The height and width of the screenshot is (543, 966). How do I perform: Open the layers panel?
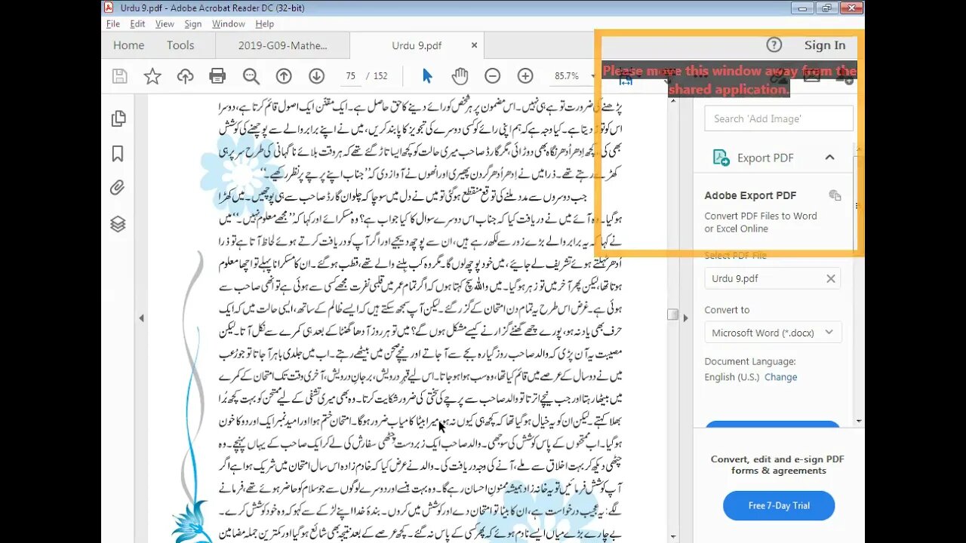[x=118, y=224]
